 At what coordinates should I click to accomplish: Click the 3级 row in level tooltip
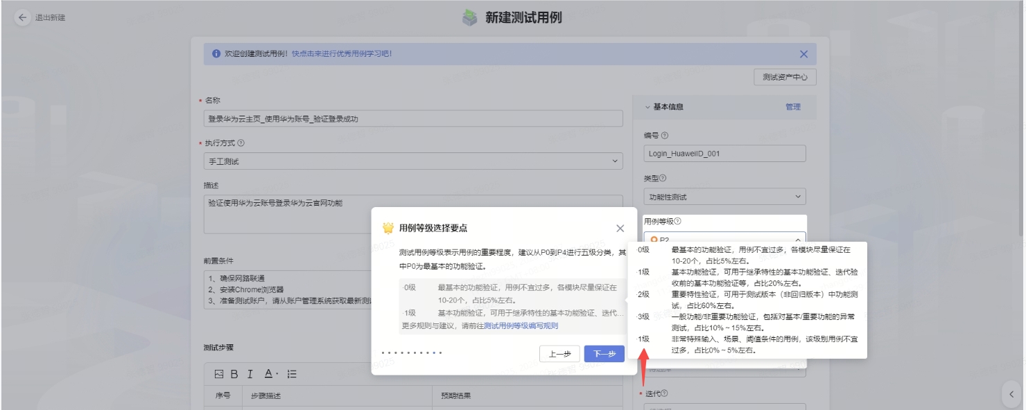tap(747, 321)
